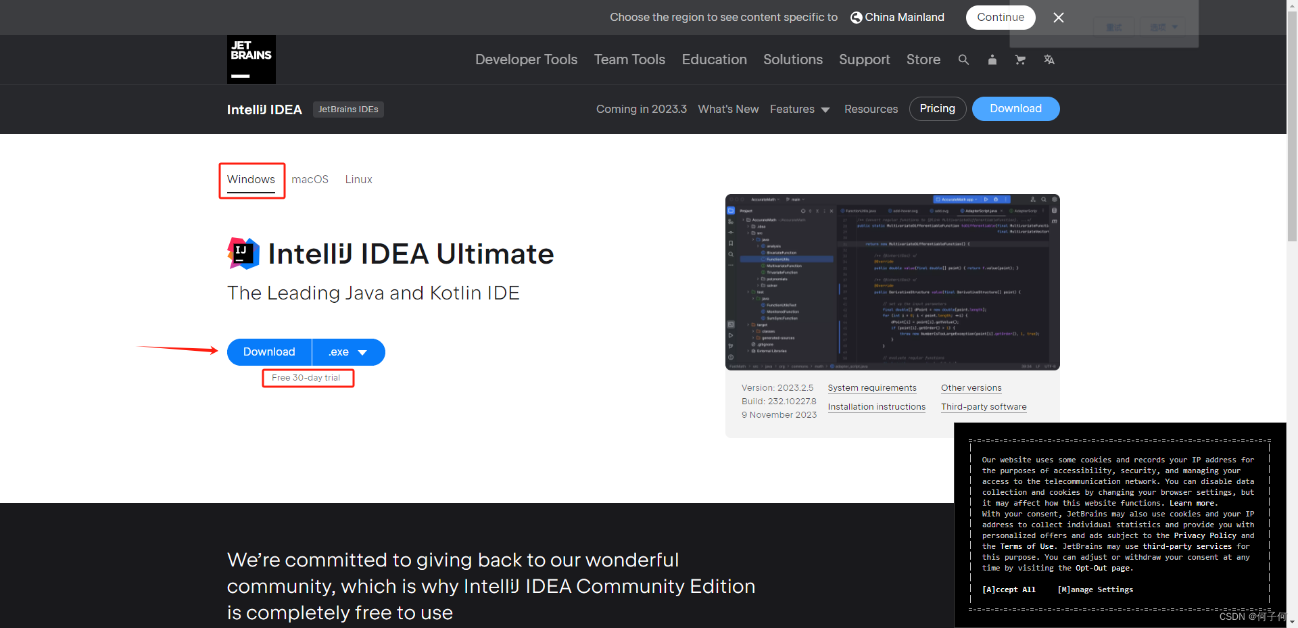The height and width of the screenshot is (628, 1298).
Task: Open the Developer Tools menu
Action: (x=526, y=59)
